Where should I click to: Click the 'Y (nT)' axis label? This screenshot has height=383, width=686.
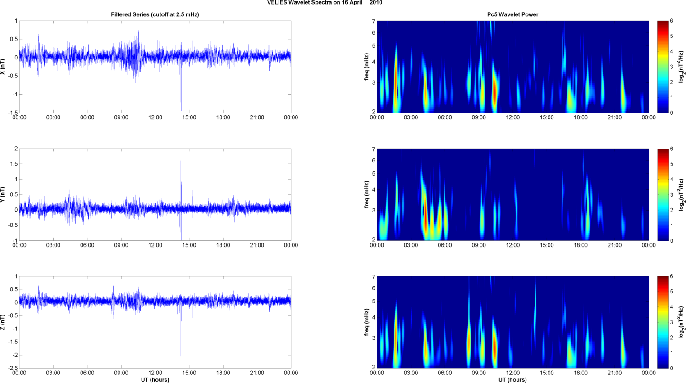(3, 194)
